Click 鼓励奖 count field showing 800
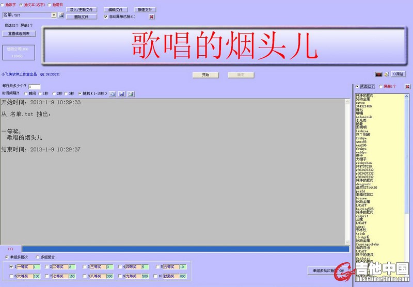Screen dimensions: 413x287 [x=183, y=276]
